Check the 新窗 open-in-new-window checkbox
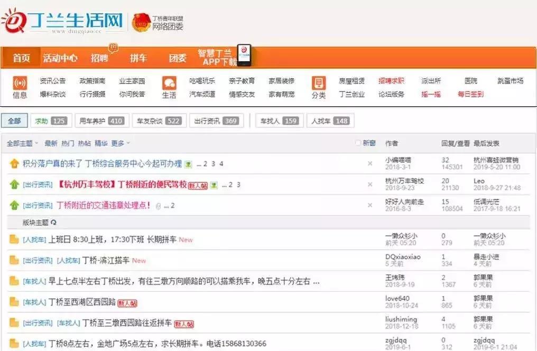 pos(358,142)
